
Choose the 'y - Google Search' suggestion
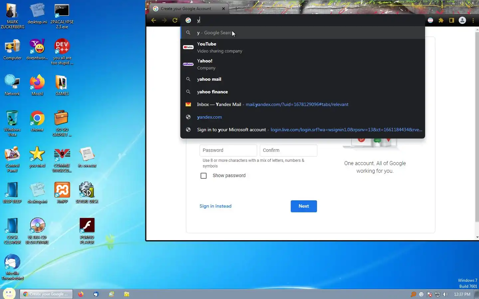pos(303,33)
